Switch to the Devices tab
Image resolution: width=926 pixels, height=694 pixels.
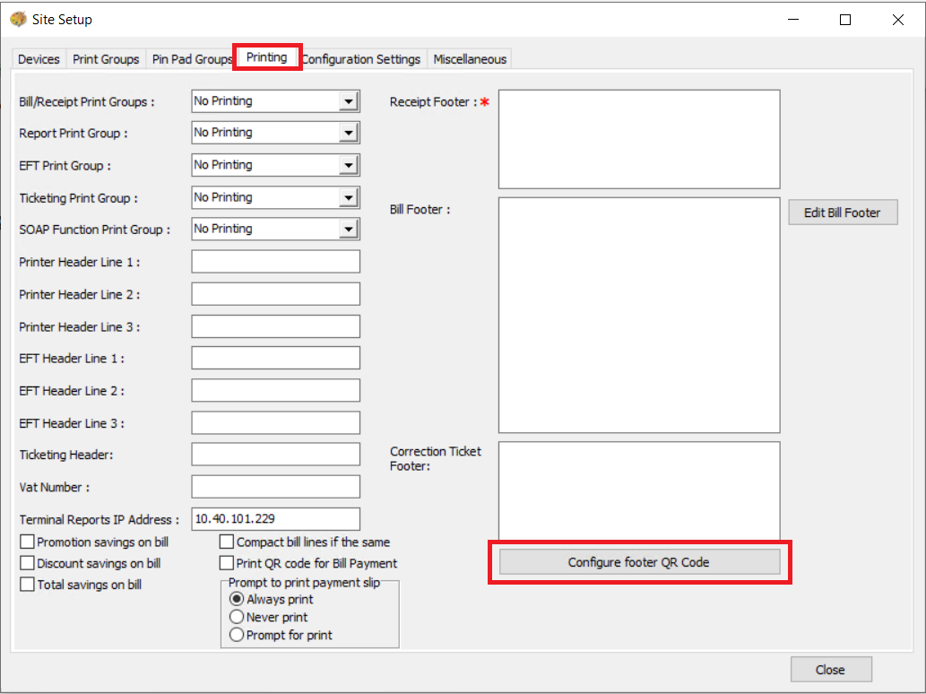pyautogui.click(x=39, y=59)
